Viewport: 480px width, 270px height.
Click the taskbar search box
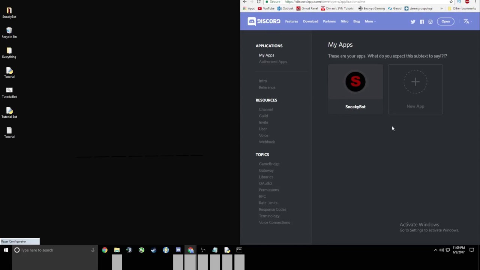(55, 250)
